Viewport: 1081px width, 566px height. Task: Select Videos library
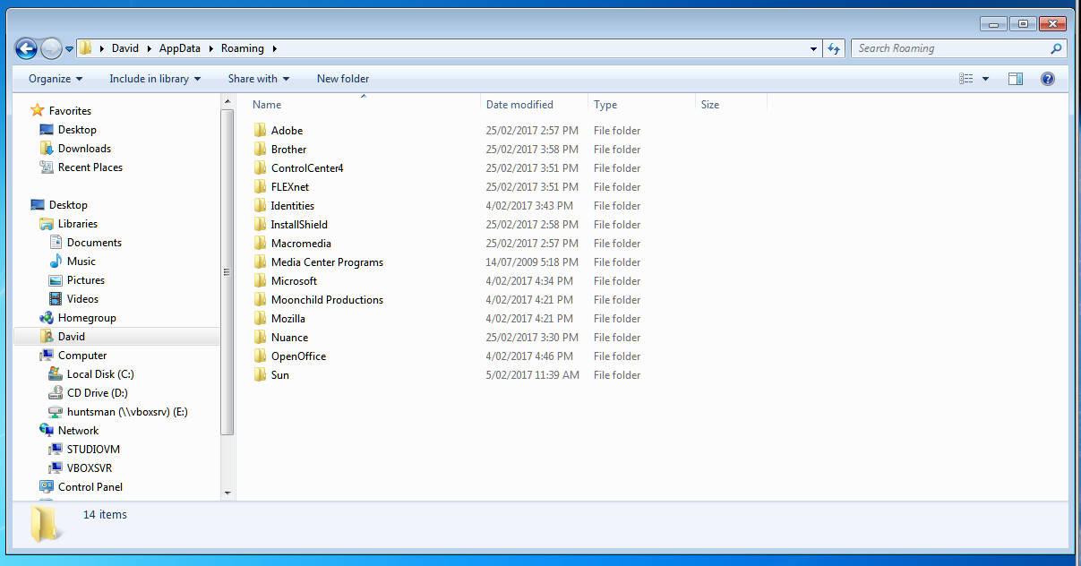[82, 299]
